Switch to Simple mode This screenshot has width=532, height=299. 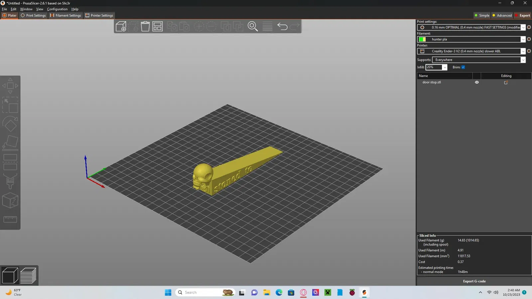click(482, 15)
